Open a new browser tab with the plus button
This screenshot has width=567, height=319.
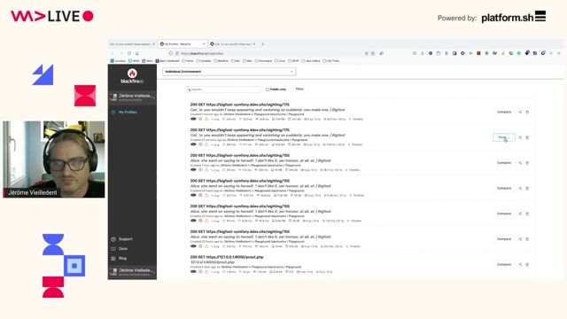tap(262, 44)
